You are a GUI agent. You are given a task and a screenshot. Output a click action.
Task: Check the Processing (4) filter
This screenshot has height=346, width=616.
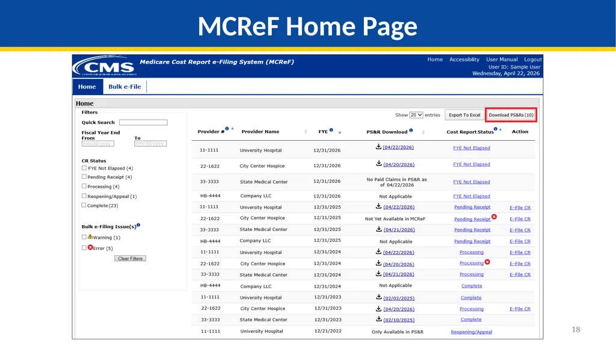(x=84, y=187)
